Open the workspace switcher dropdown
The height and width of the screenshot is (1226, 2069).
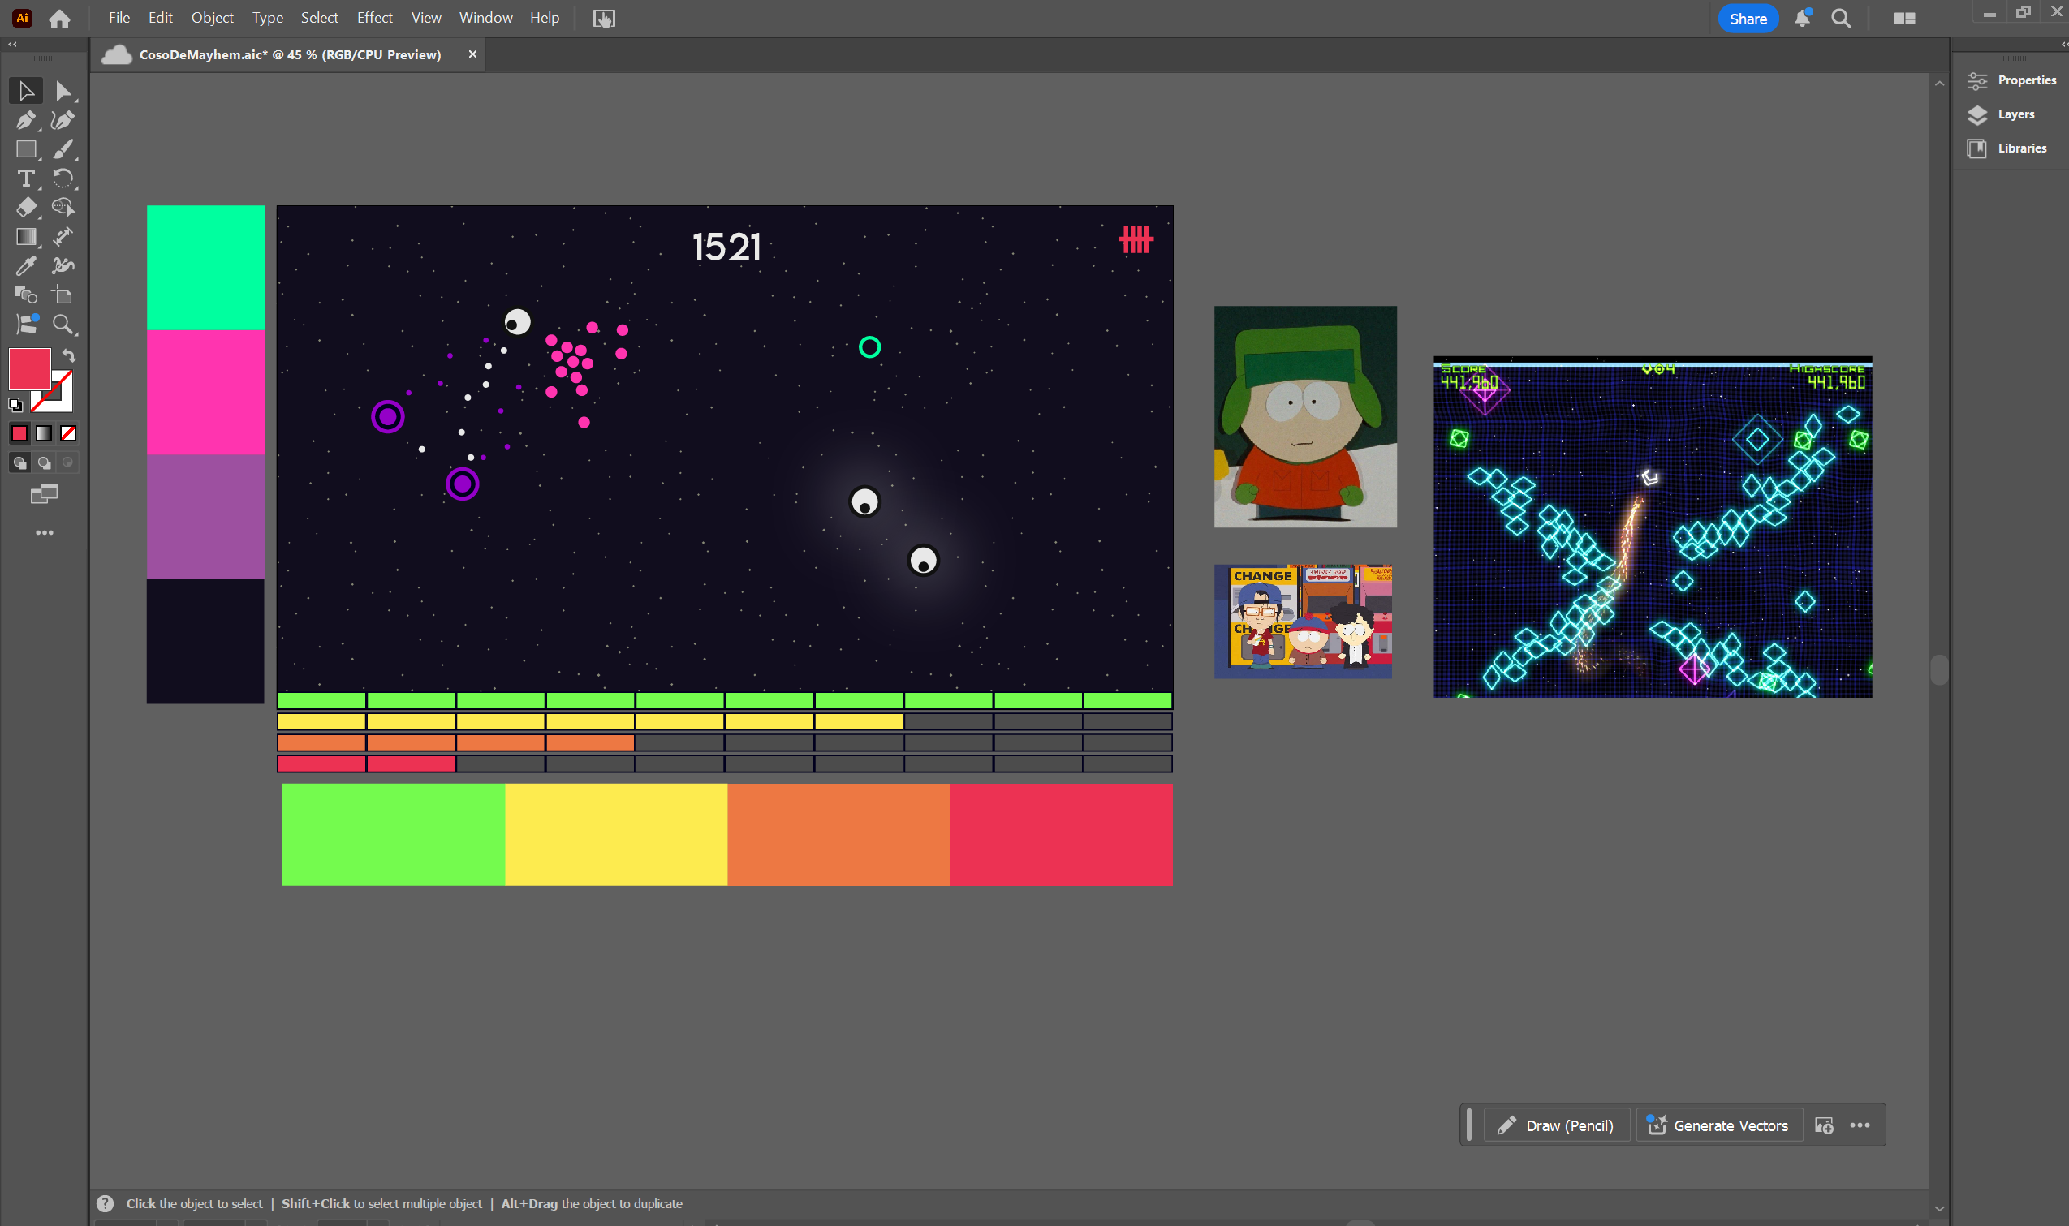click(x=1903, y=18)
